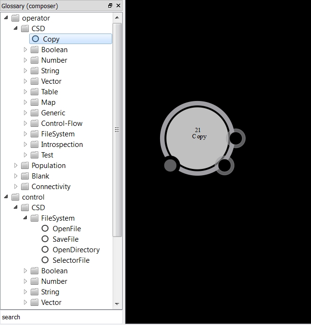
Task: Click the Population folder icon
Action: click(25, 166)
